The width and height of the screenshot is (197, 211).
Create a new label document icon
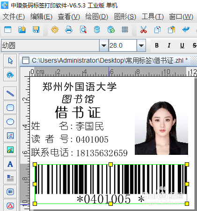coord(7,29)
